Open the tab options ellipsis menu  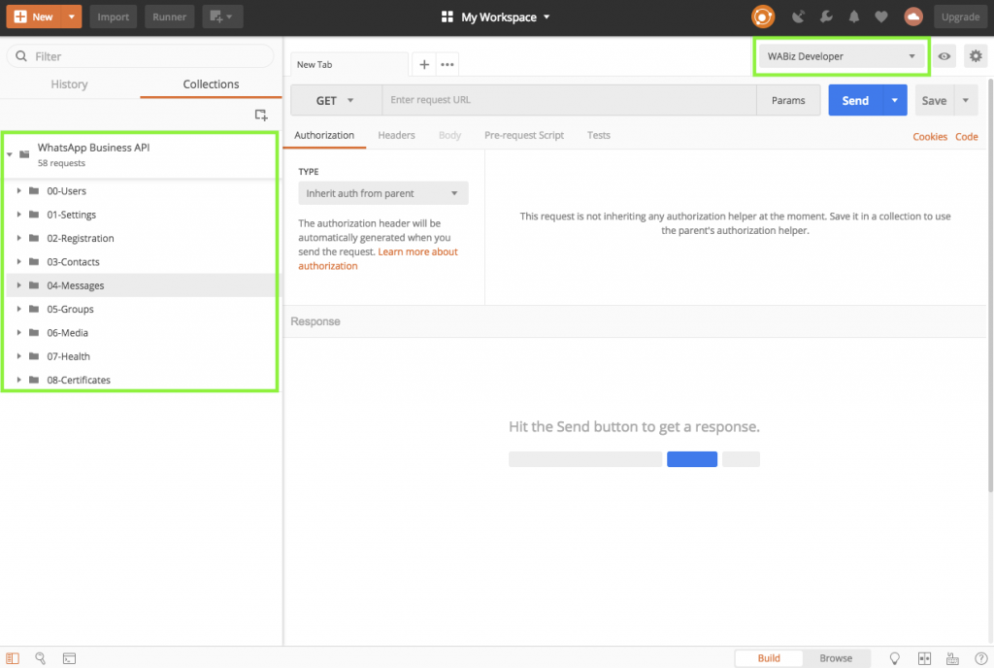click(x=447, y=64)
